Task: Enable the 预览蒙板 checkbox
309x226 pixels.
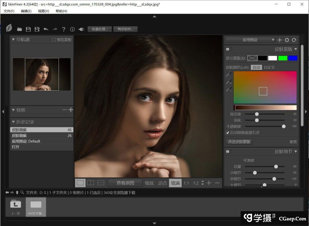Action: (54, 40)
